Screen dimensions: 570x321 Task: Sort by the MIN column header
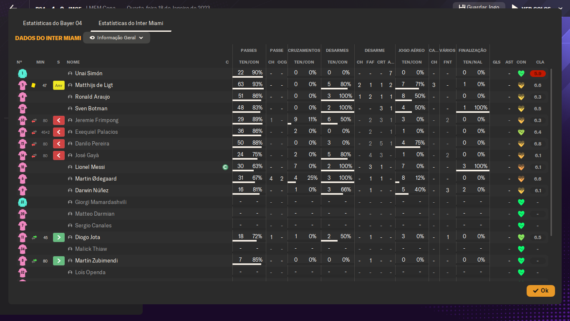click(40, 62)
